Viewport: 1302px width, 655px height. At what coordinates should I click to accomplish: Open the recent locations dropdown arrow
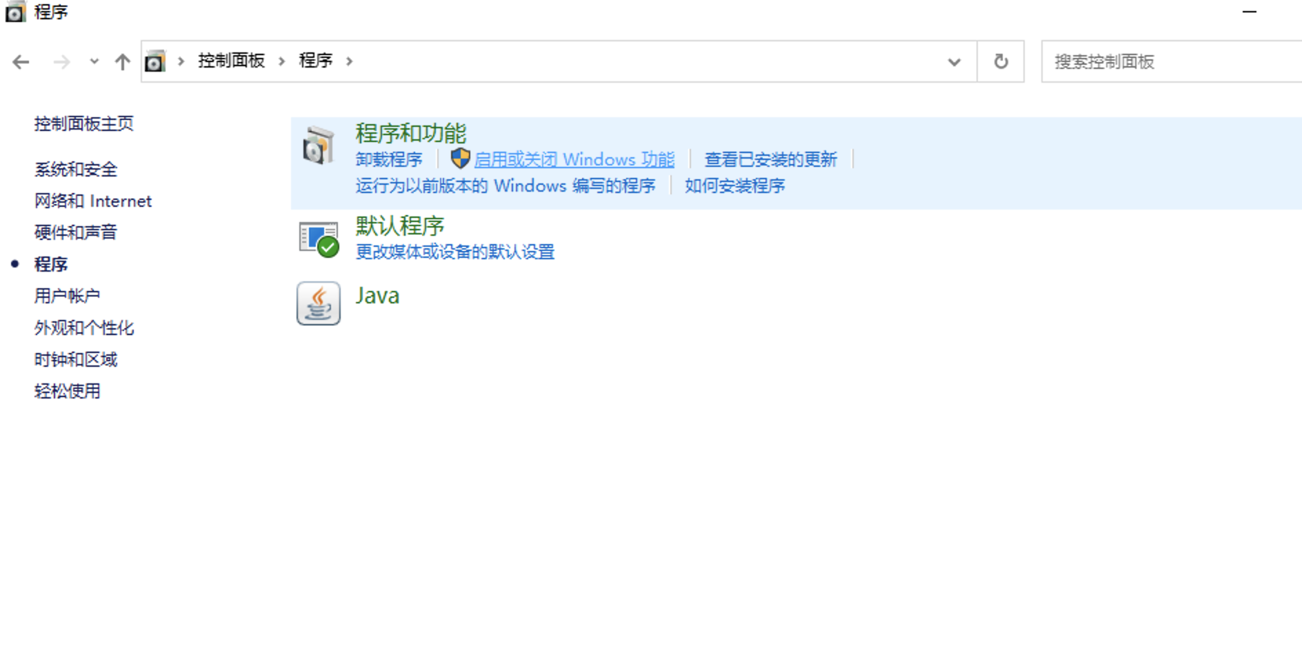[x=94, y=61]
